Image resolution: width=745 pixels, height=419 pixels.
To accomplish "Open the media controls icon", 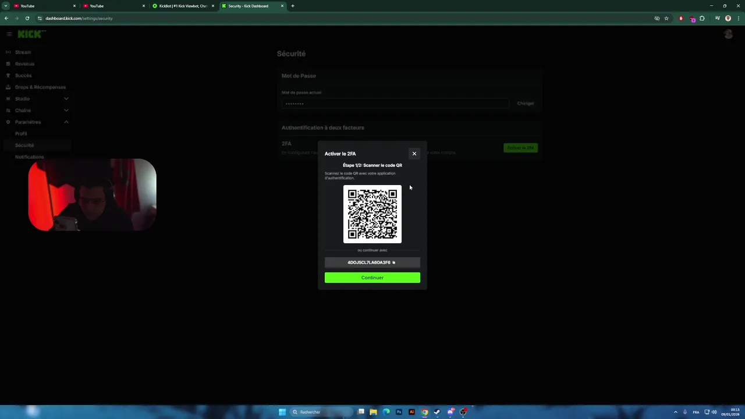I will (718, 18).
